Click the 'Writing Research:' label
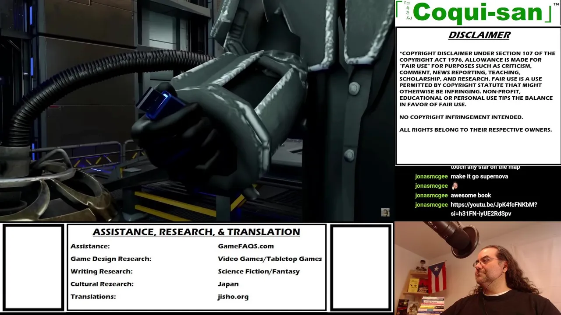 (102, 271)
